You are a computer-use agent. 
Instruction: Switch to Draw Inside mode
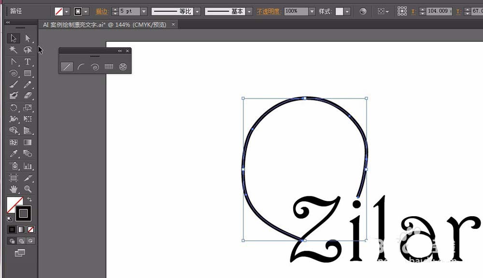30,241
